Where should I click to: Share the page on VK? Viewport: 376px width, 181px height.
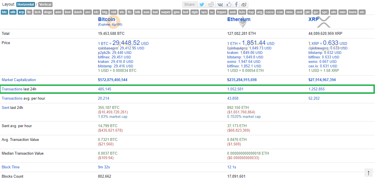tap(220, 4)
